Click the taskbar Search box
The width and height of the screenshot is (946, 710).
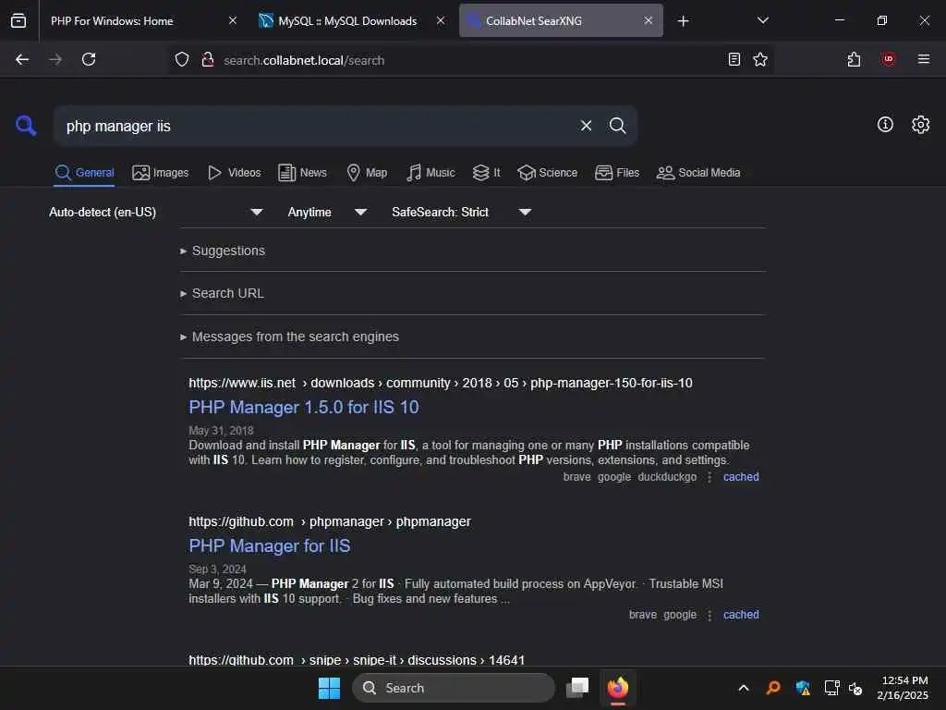pyautogui.click(x=453, y=688)
